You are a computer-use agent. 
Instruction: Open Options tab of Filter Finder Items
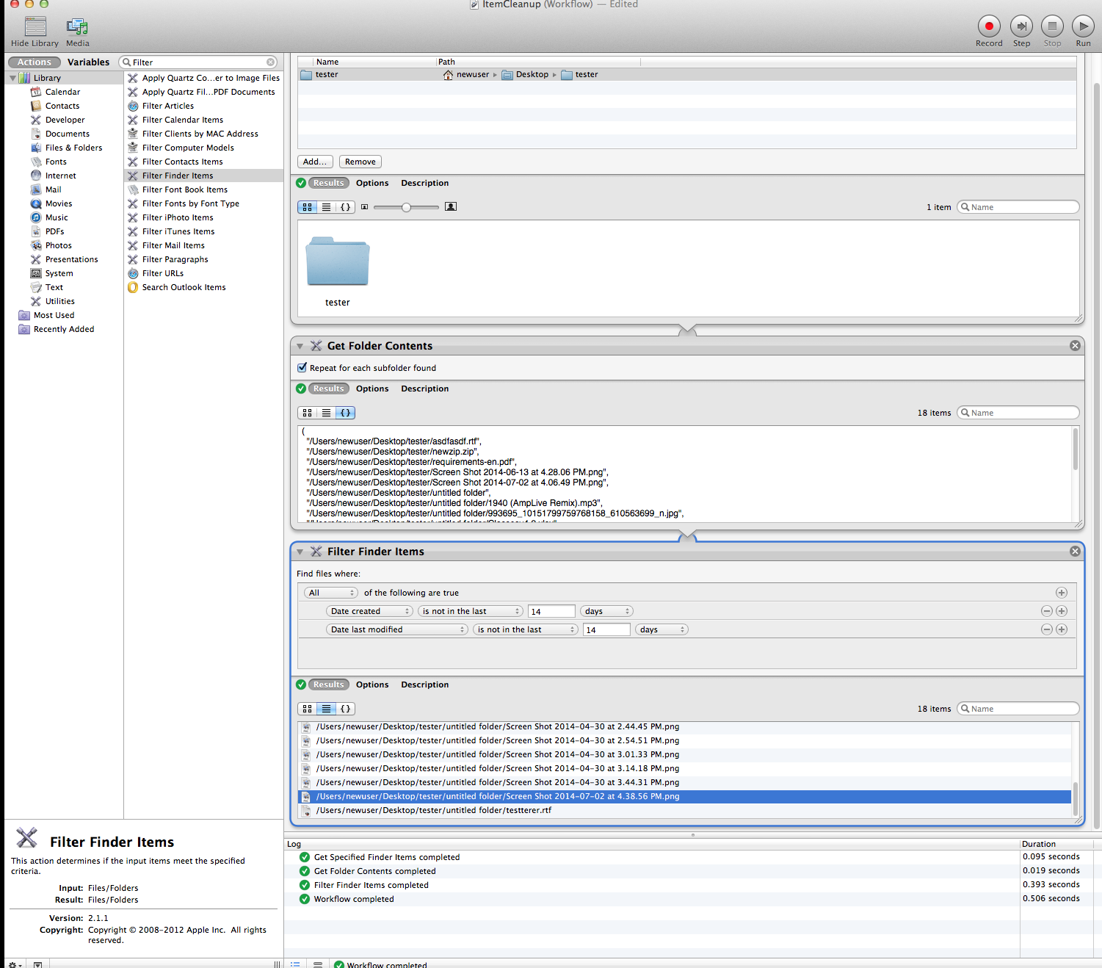point(372,685)
